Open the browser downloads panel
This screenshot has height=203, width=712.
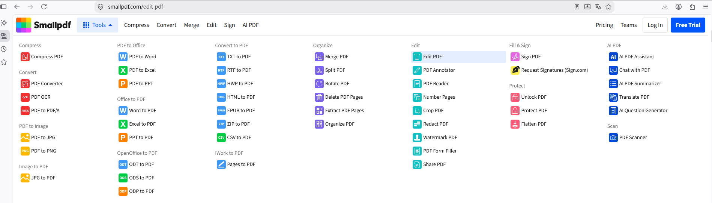coord(665,7)
